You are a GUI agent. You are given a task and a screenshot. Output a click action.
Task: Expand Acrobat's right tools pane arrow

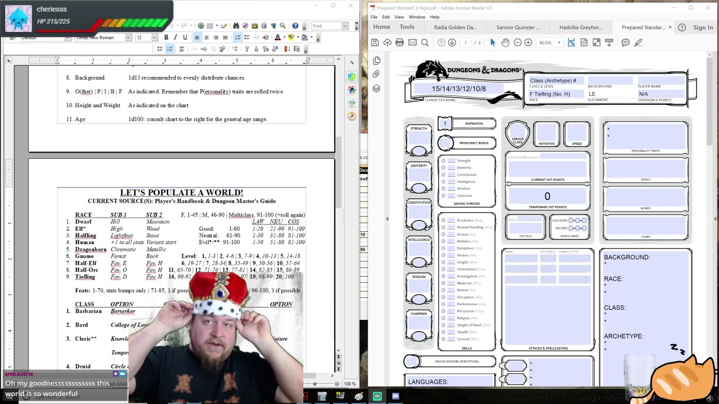tap(715, 219)
